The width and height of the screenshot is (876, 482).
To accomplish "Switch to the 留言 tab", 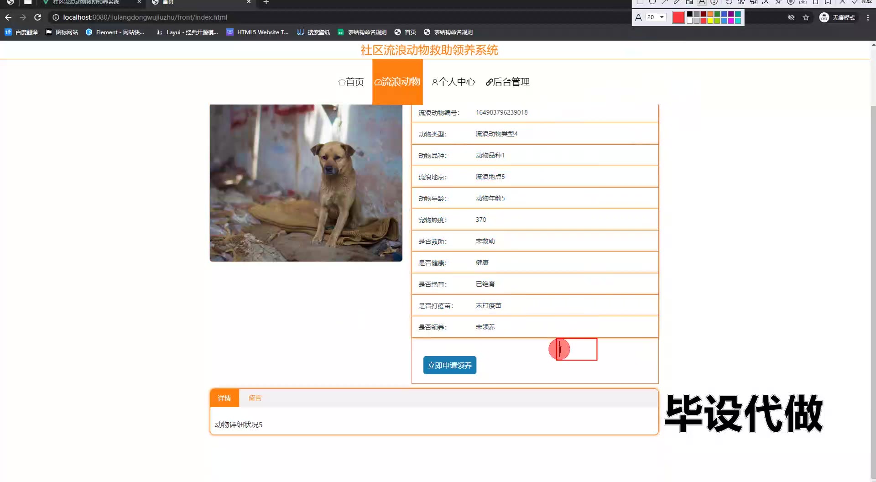I will (255, 398).
